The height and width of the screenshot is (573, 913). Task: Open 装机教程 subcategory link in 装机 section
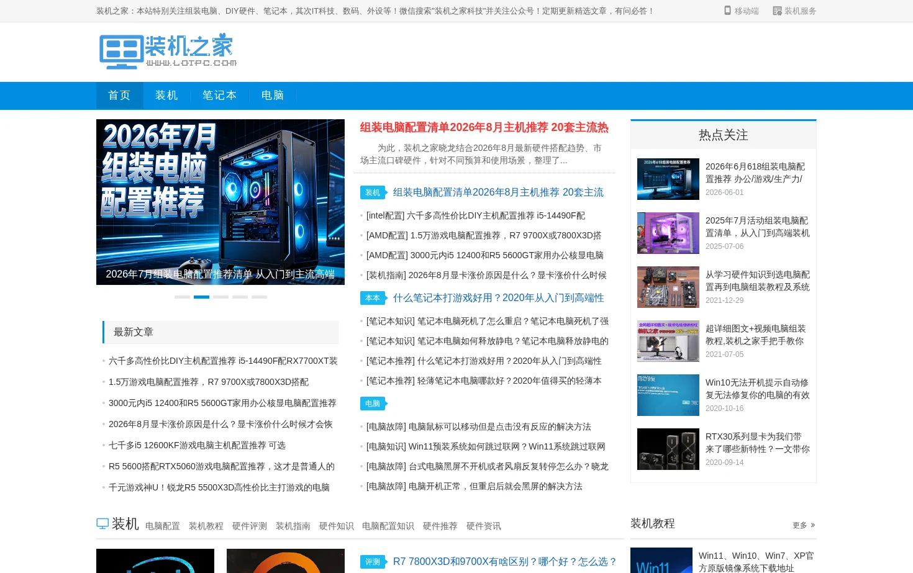pyautogui.click(x=206, y=526)
